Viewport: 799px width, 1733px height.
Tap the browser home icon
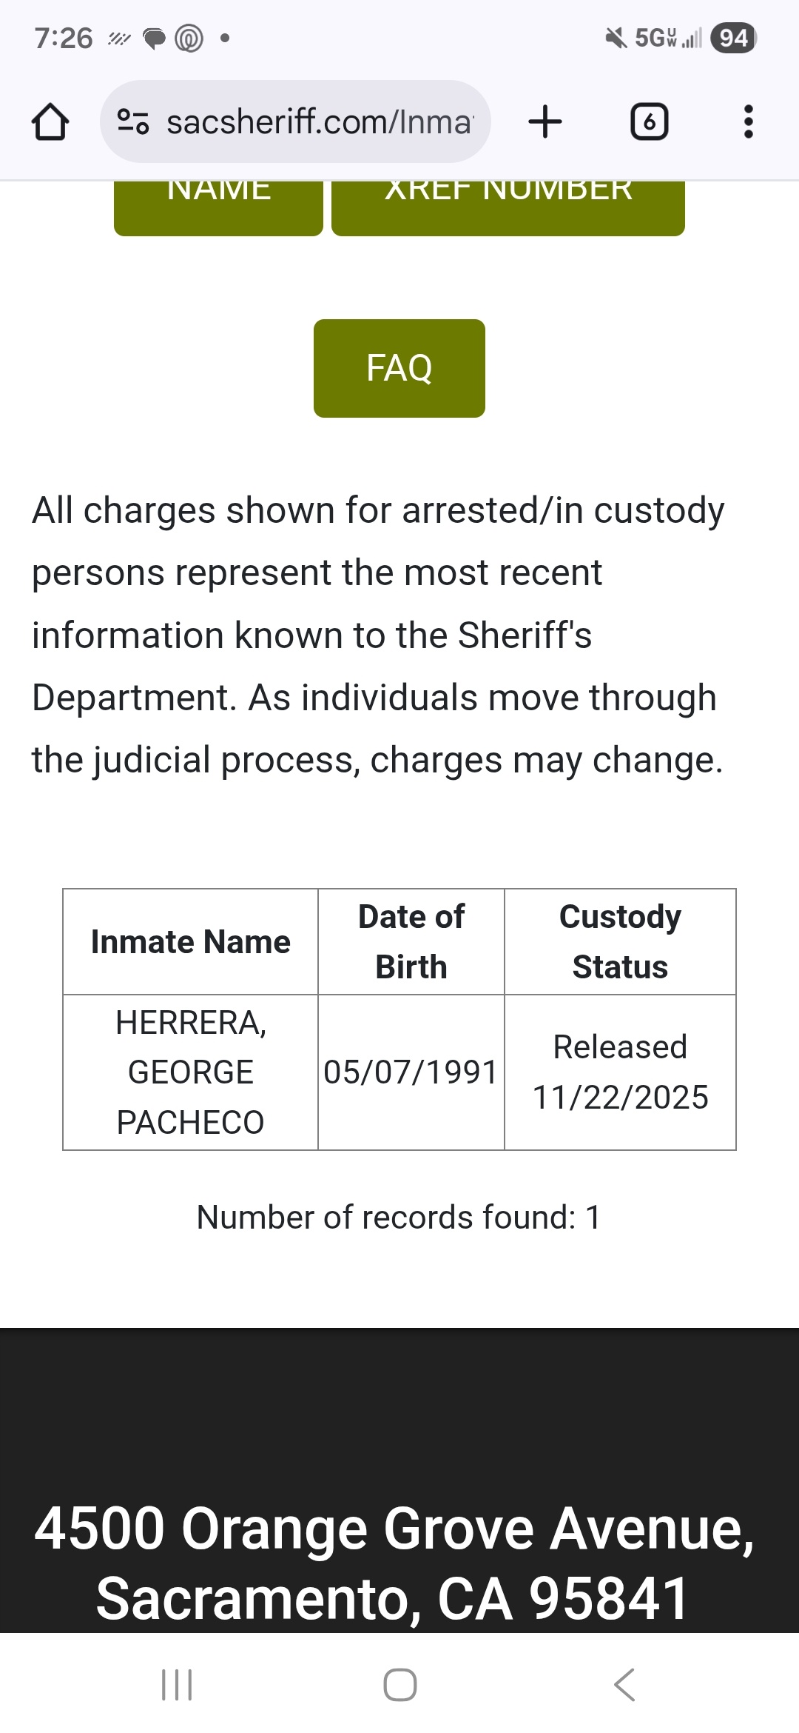(50, 122)
